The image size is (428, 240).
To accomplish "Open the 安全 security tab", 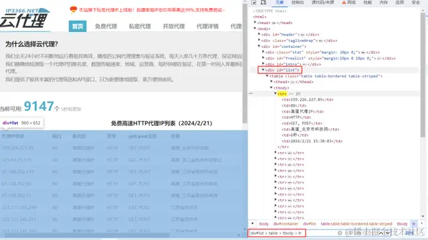I will click(x=416, y=3).
